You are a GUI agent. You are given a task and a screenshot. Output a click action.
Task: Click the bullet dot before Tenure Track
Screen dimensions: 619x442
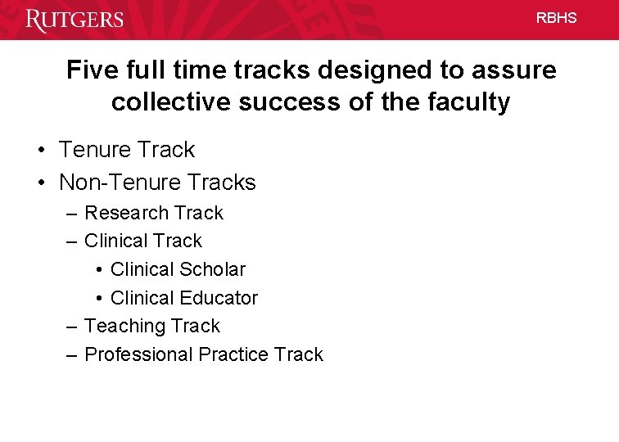(x=42, y=150)
